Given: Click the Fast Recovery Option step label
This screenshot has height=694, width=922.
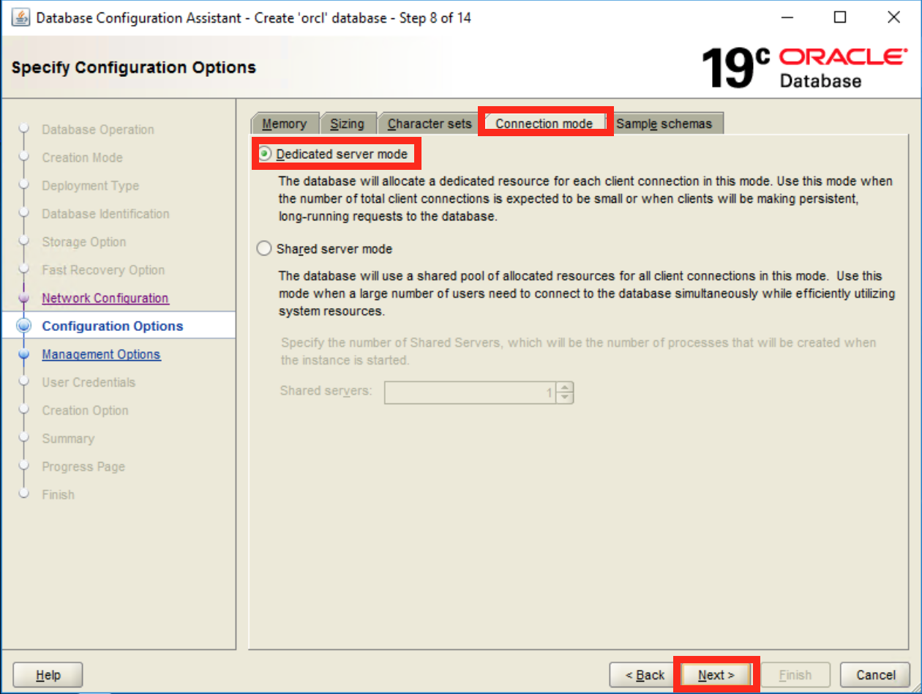Looking at the screenshot, I should (103, 270).
